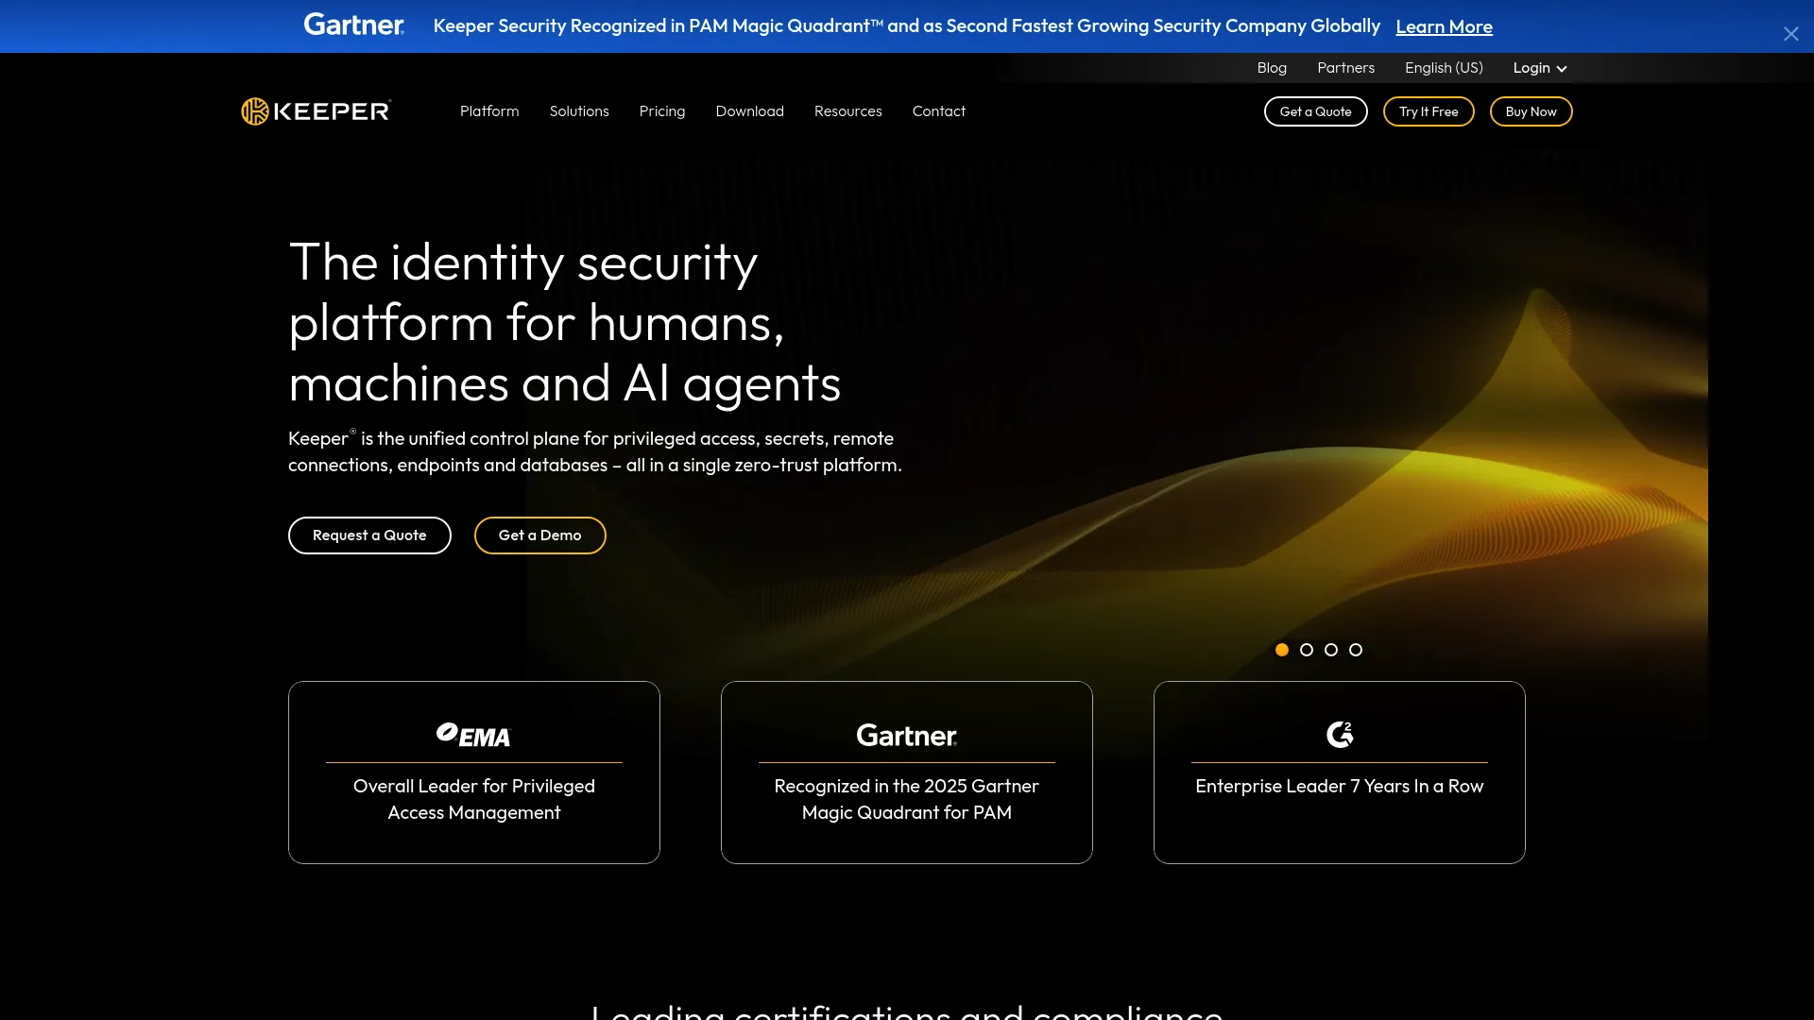
Task: Click the EMA logo in the first award card
Action: point(473,735)
